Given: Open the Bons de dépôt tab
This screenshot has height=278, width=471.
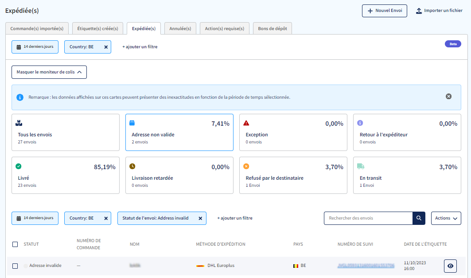Looking at the screenshot, I should tap(272, 28).
